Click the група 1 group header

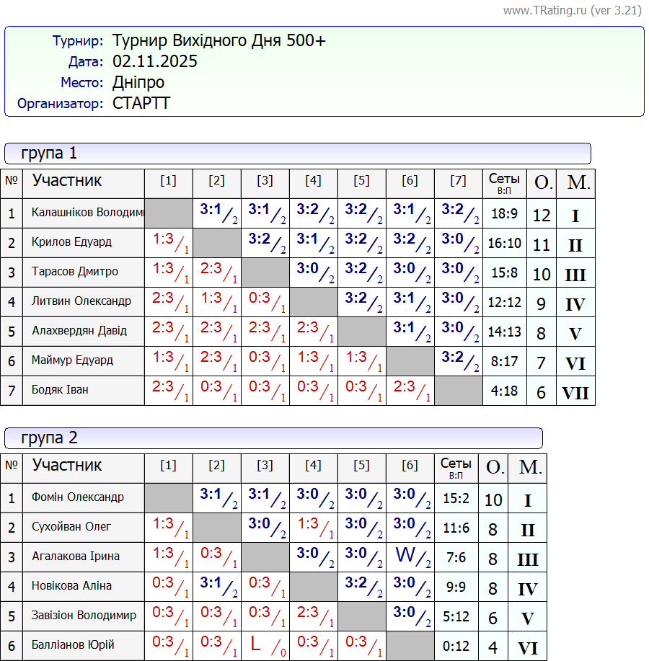point(49,153)
